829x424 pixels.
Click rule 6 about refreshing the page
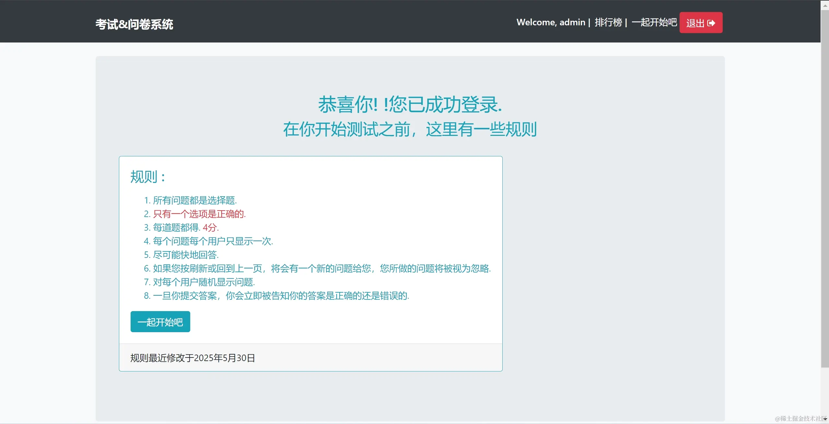(x=321, y=268)
